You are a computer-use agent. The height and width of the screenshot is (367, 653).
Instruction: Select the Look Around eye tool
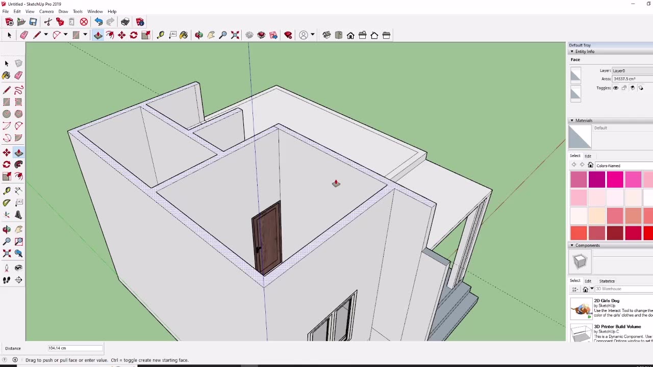tap(18, 268)
